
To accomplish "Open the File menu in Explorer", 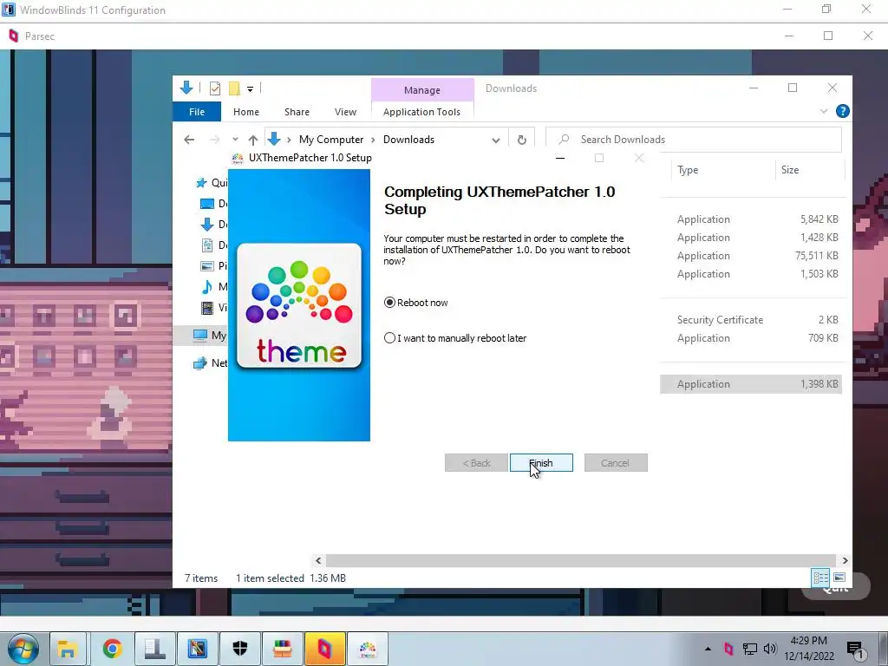I will 197,112.
